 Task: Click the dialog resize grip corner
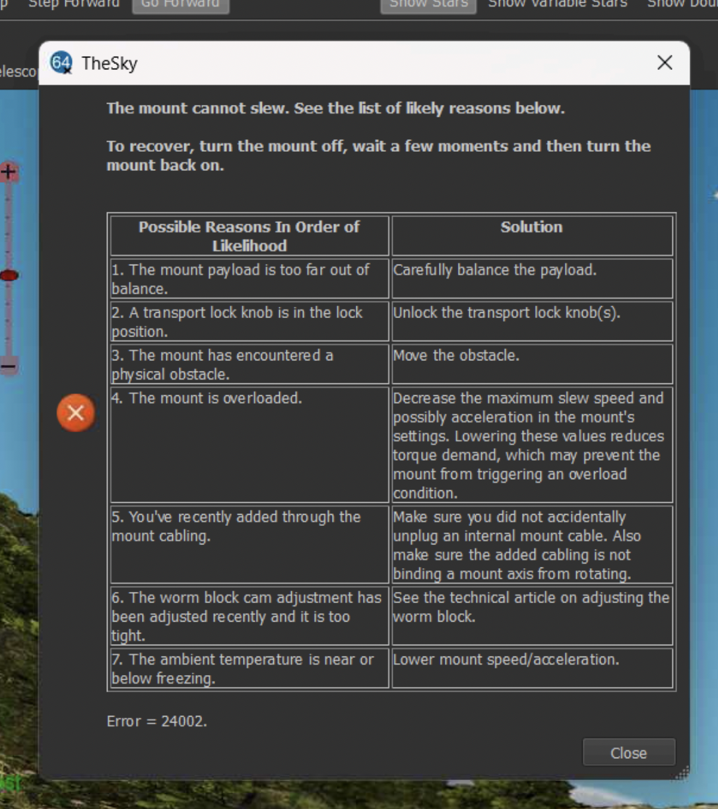pos(682,773)
